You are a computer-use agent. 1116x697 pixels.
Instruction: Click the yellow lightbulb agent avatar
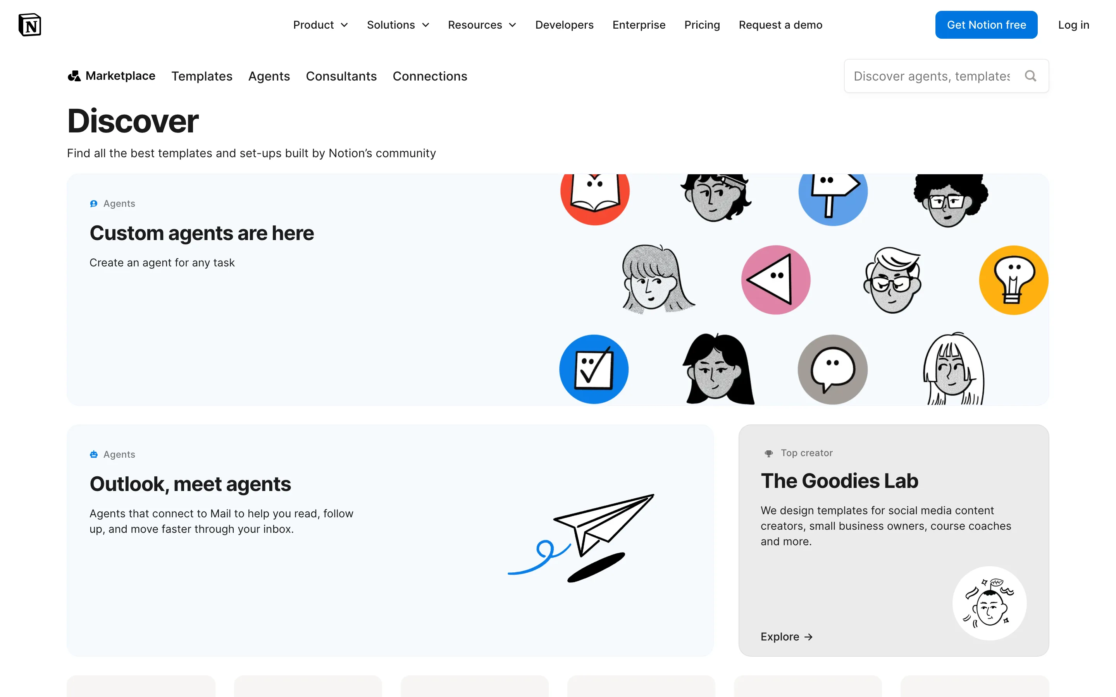(x=1013, y=280)
